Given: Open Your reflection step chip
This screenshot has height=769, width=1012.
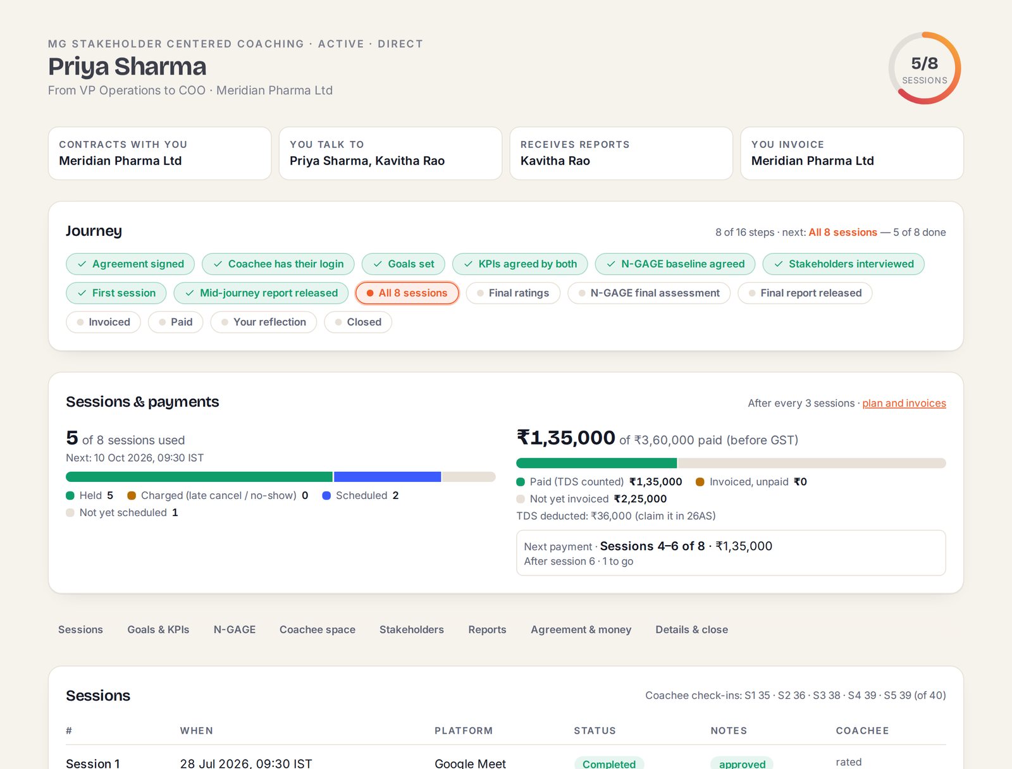Looking at the screenshot, I should 263,322.
